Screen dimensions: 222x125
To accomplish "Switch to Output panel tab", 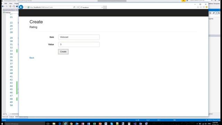I will pyautogui.click(x=11, y=117).
